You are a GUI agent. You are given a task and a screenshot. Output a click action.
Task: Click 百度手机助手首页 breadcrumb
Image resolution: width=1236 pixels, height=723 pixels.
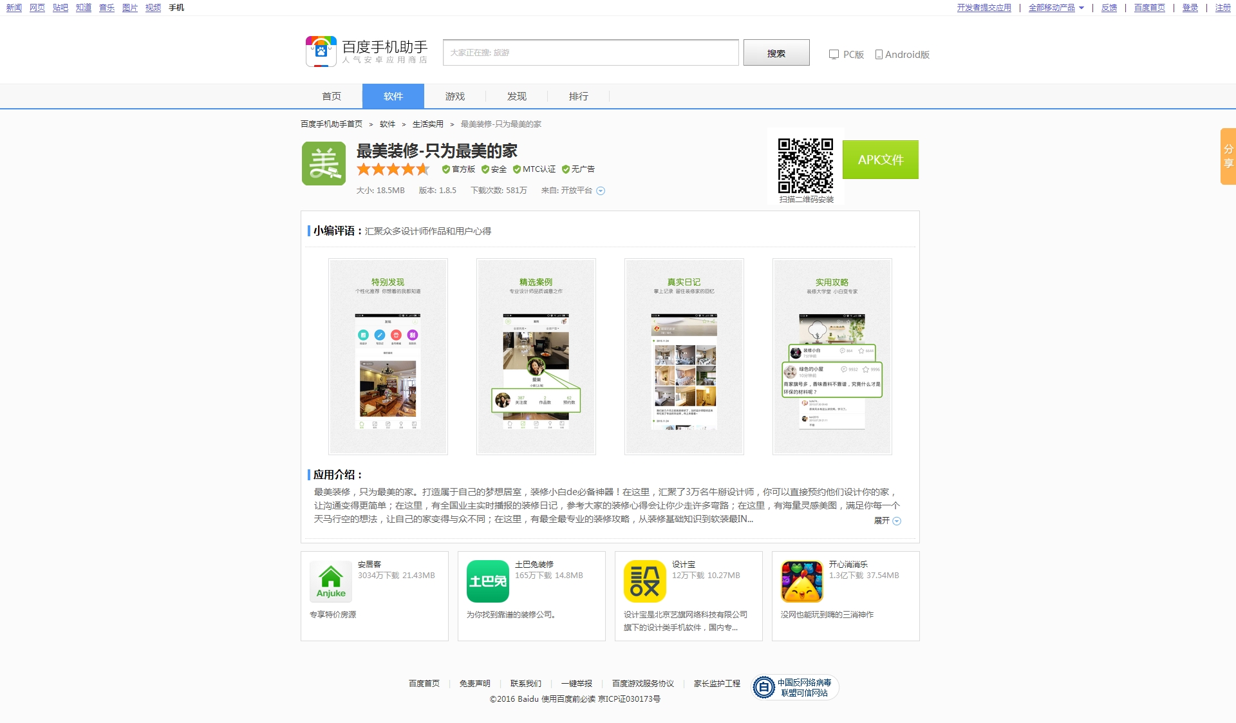pos(332,124)
